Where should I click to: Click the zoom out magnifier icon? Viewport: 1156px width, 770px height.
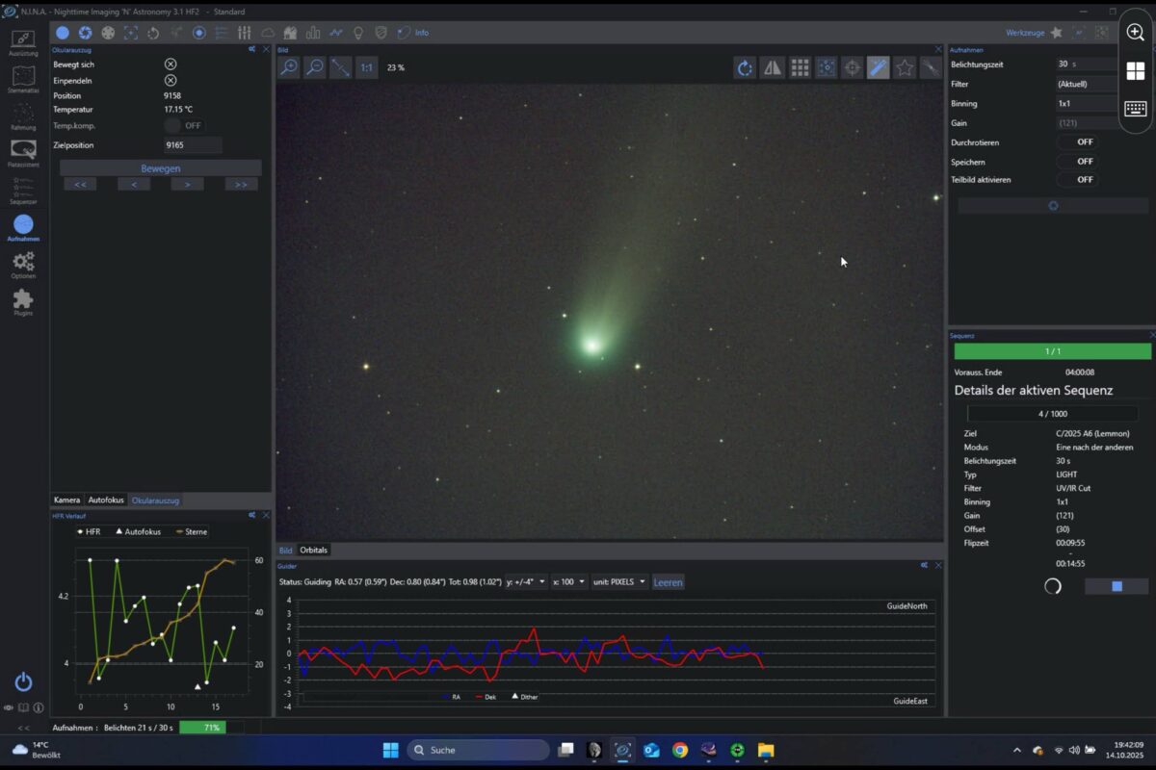[315, 67]
